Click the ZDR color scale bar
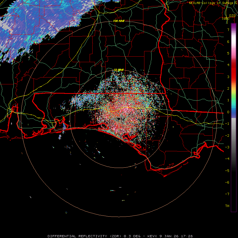Image resolution: width=238 pixels, height=238 pixels. (234, 117)
